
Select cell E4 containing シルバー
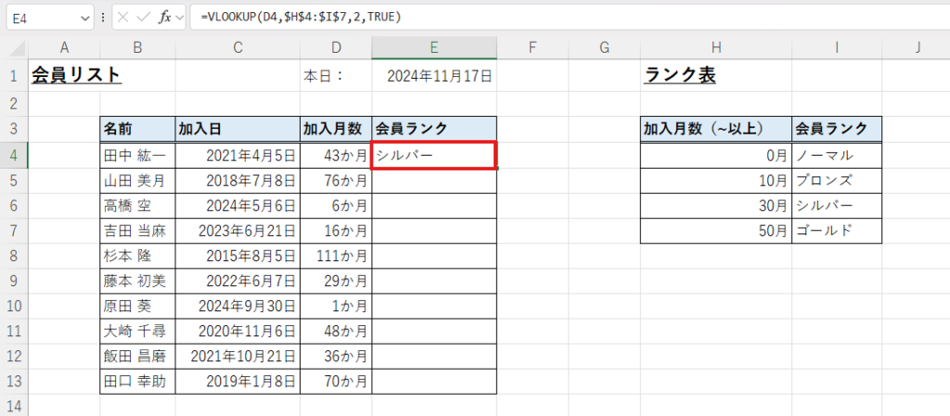tap(433, 156)
